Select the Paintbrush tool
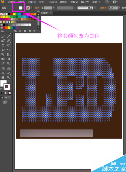The width and height of the screenshot is (126, 172). (3, 36)
